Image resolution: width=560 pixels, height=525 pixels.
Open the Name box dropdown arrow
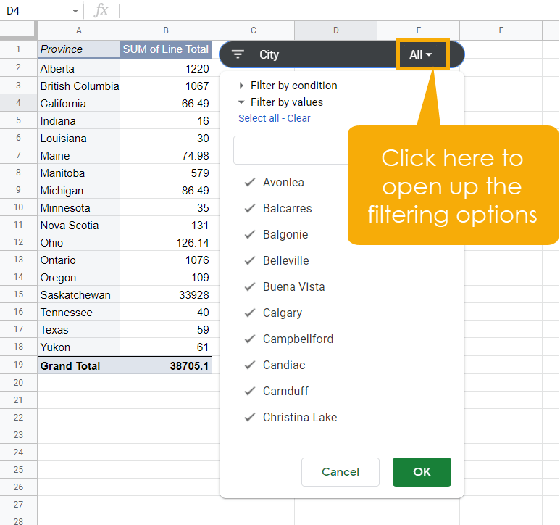(75, 11)
